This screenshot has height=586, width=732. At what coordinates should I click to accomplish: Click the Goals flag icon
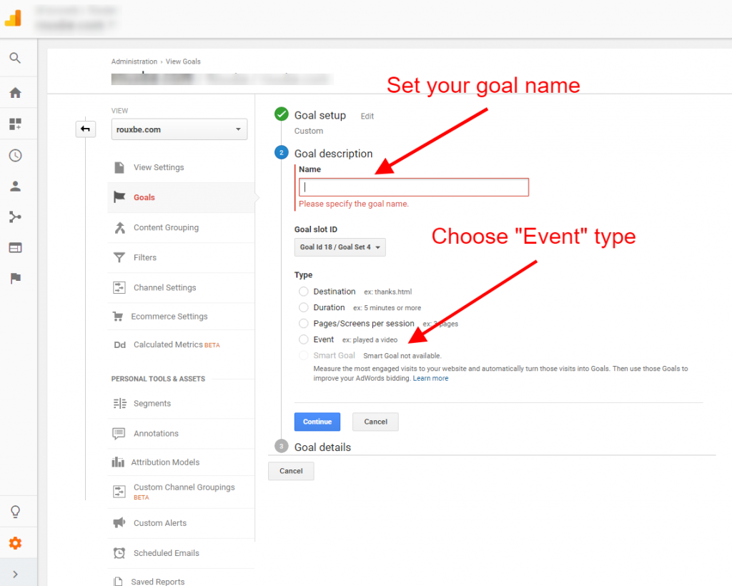pyautogui.click(x=119, y=197)
